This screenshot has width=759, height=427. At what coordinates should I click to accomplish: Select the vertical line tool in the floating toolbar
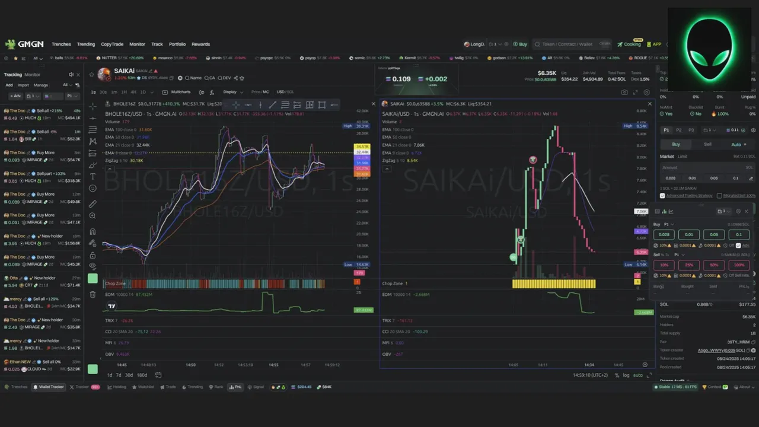click(260, 105)
